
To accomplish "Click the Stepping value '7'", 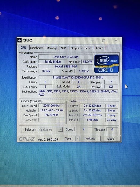I will (x=111, y=82).
